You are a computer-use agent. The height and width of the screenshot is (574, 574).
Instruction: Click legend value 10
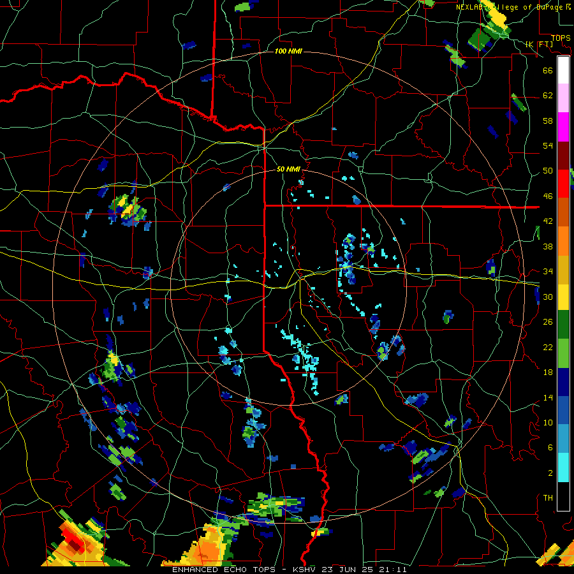[548, 422]
